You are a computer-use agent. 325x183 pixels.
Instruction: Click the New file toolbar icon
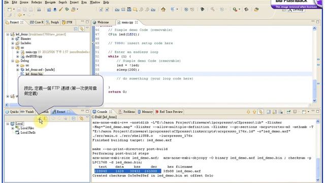[x=10, y=9]
